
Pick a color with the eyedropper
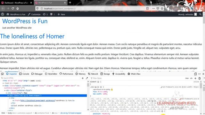coord(87,78)
